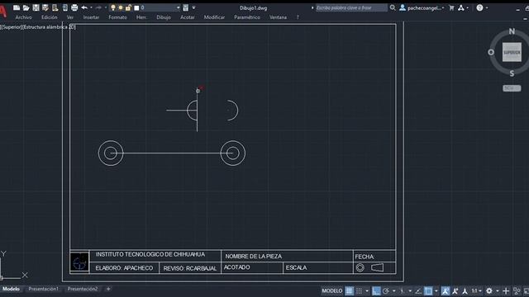Open the undo history dropdown arrow
The image size is (529, 297).
tap(91, 7)
